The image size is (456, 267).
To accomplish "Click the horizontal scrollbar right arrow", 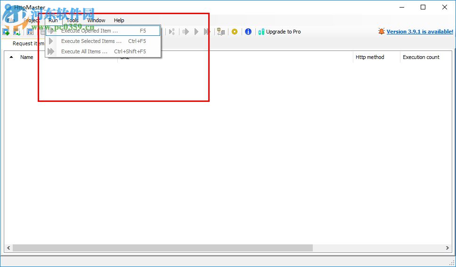I will coord(447,248).
